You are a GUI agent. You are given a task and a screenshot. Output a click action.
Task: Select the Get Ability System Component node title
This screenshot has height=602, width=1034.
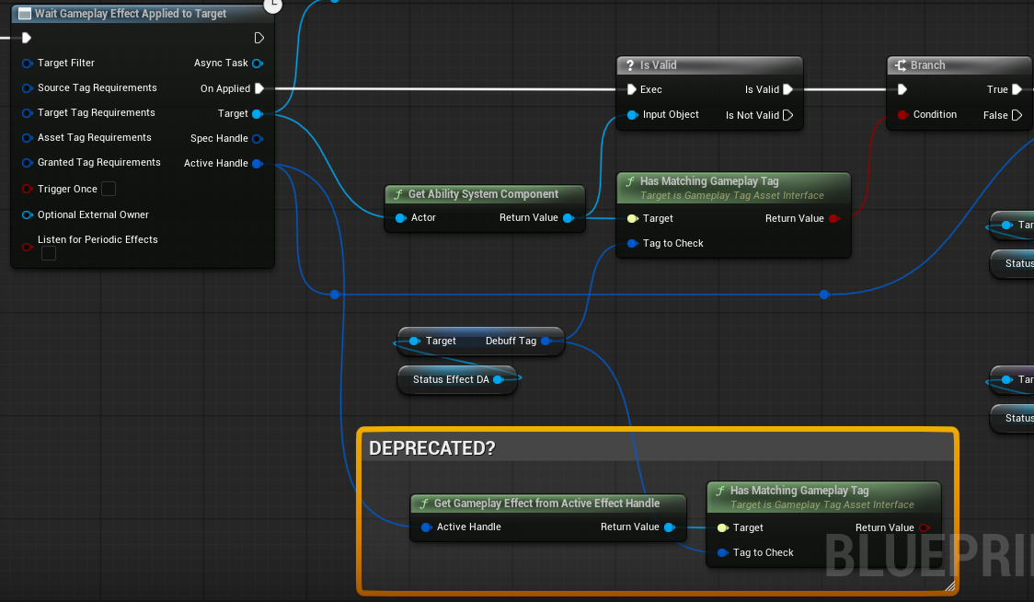(483, 194)
